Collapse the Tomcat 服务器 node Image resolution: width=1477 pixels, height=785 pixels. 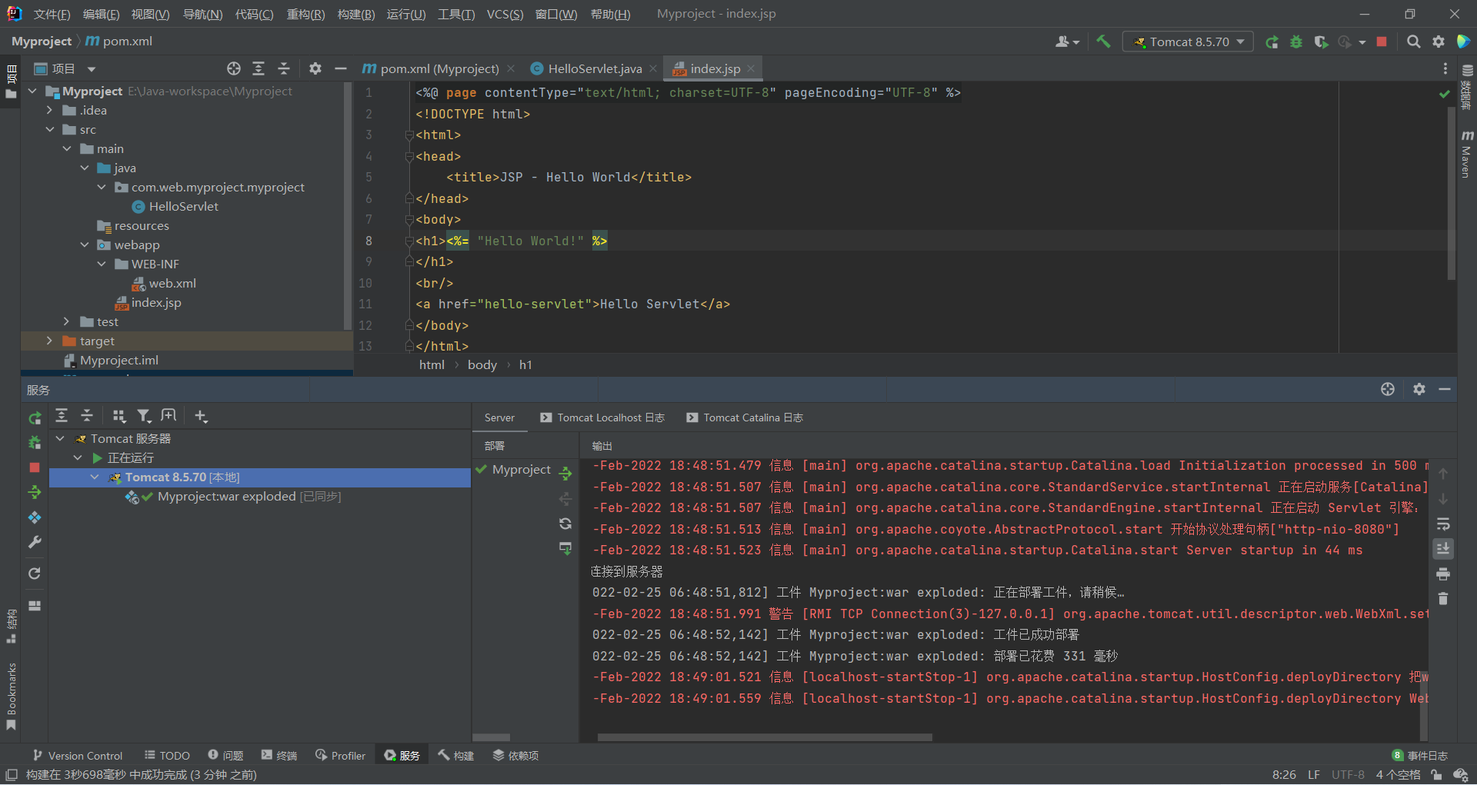(60, 438)
